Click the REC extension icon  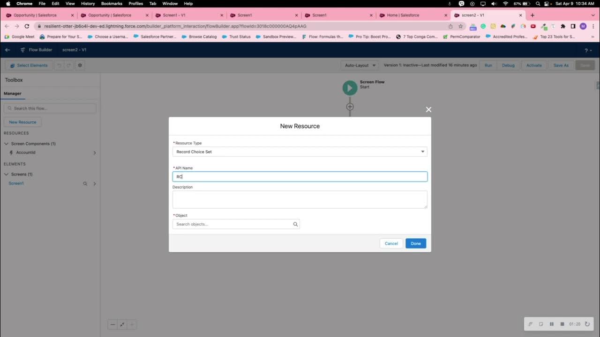tap(473, 26)
